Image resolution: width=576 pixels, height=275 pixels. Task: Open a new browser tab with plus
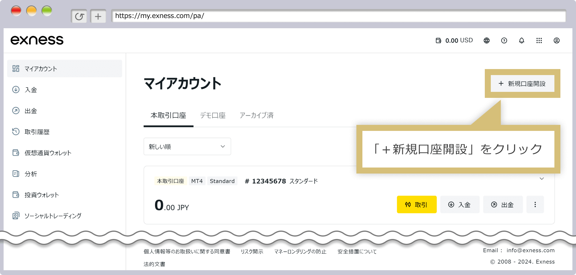98,16
